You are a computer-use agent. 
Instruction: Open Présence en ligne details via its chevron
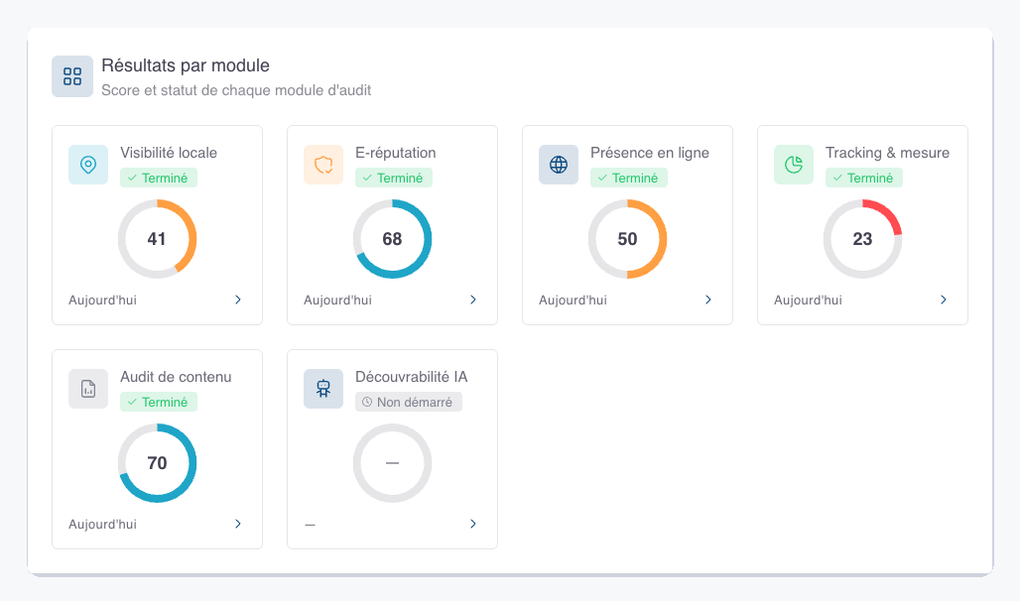[x=708, y=300]
